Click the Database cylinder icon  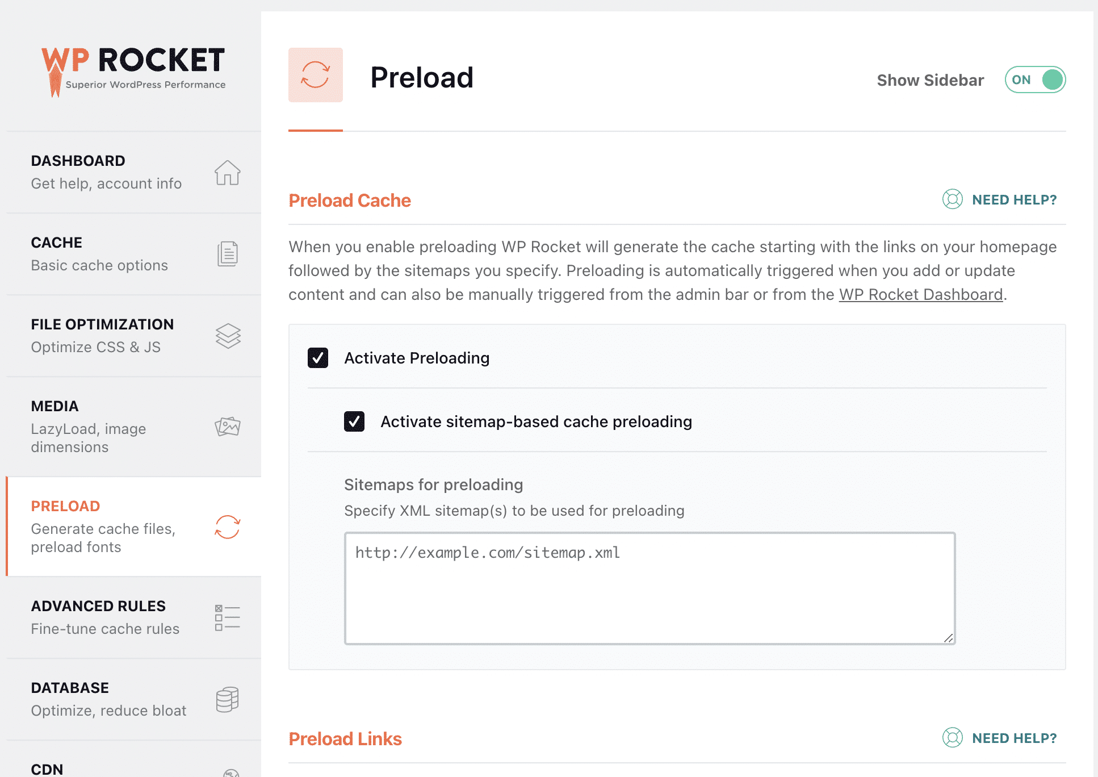click(227, 700)
